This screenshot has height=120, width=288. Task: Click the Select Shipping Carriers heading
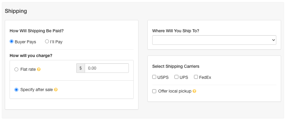(x=176, y=66)
